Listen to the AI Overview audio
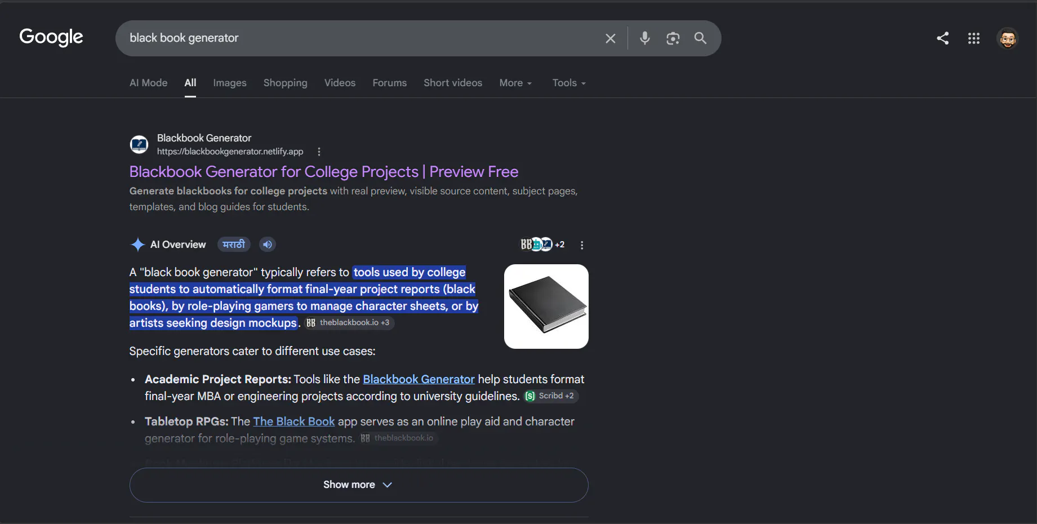1037x524 pixels. pyautogui.click(x=268, y=245)
